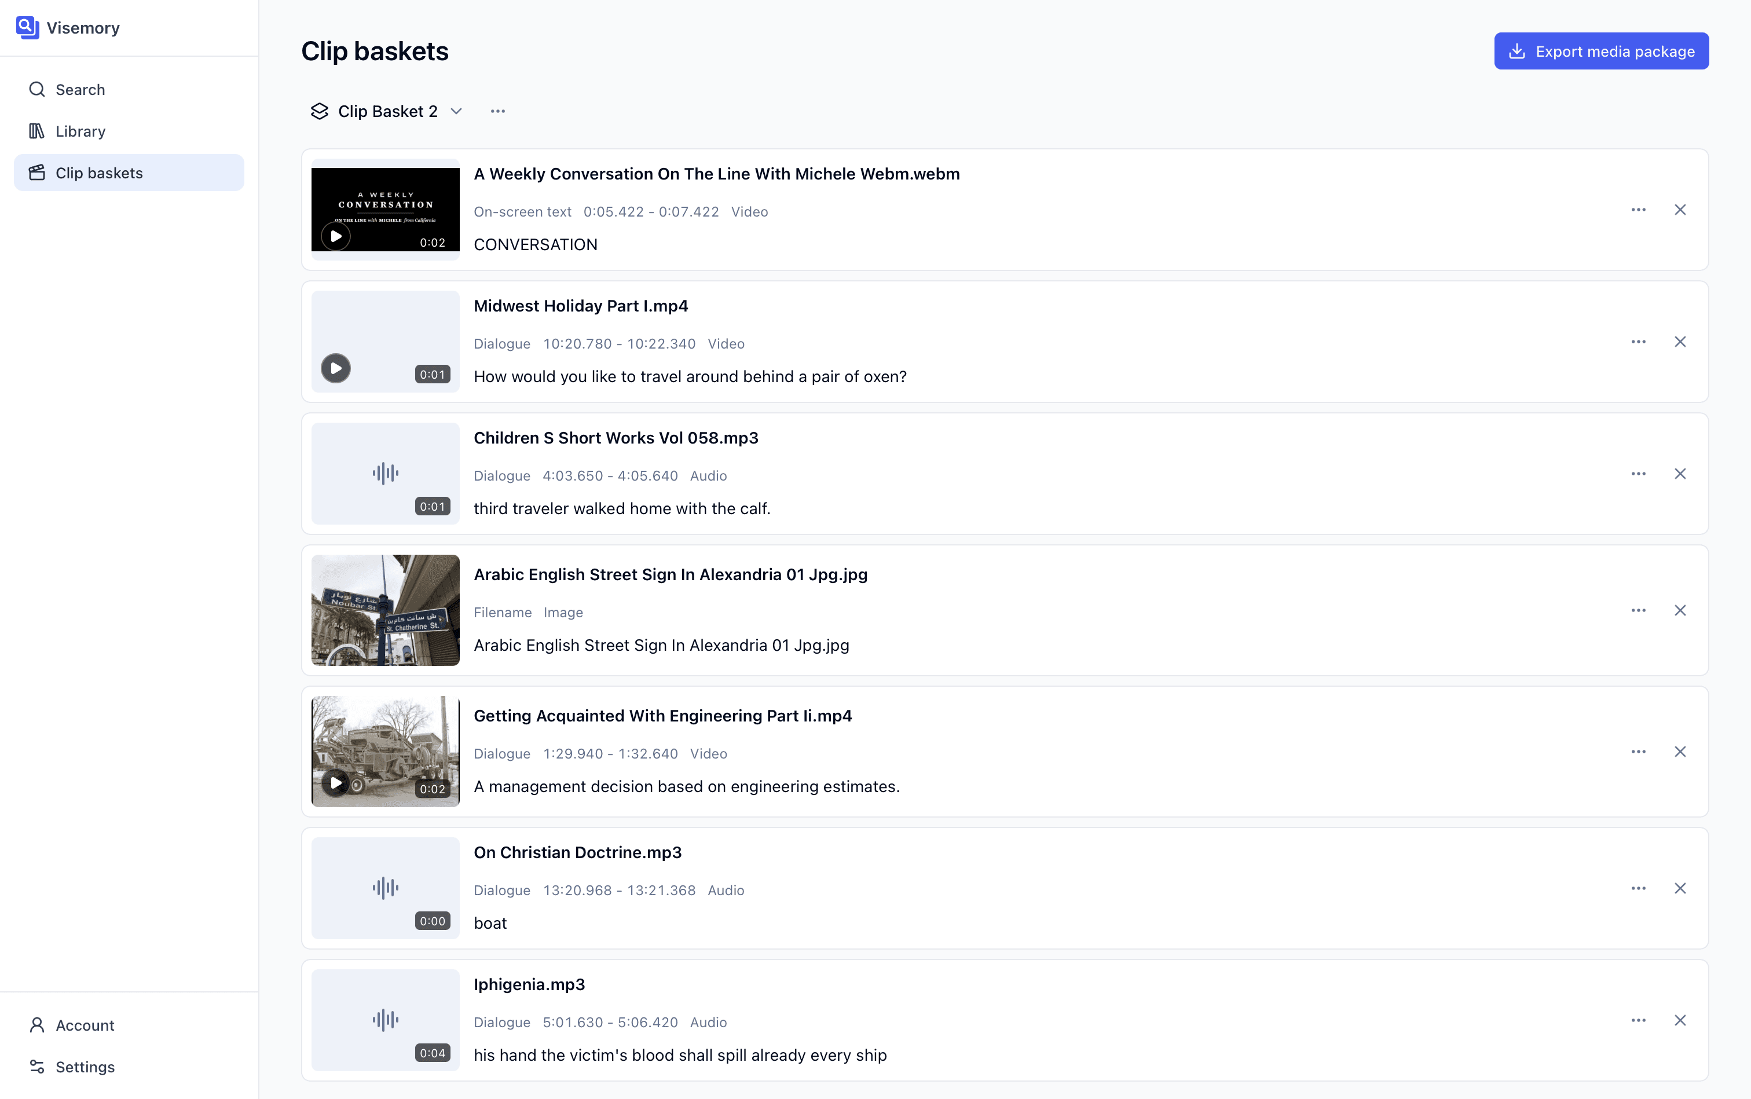The width and height of the screenshot is (1751, 1099).
Task: Open more options for Engineering Part II clip
Action: click(1638, 752)
